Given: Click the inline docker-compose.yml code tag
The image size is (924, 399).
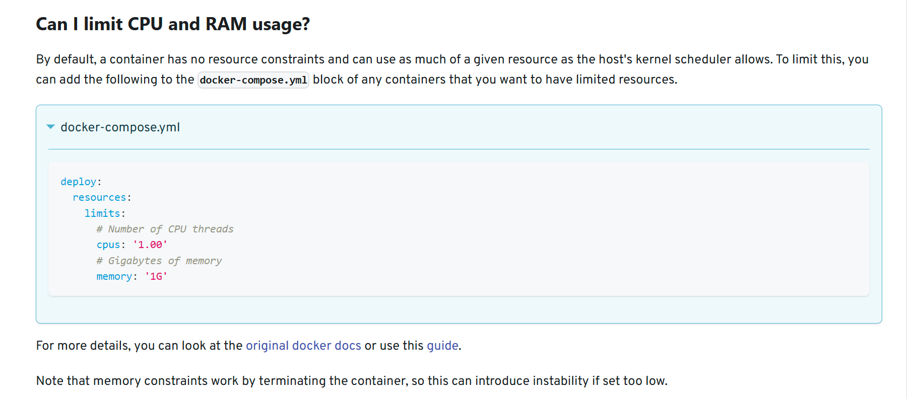Looking at the screenshot, I should 253,80.
